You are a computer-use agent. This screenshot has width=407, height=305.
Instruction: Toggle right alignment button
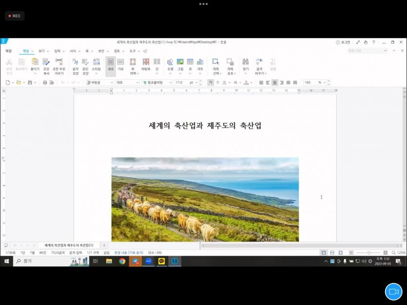tap(281, 82)
